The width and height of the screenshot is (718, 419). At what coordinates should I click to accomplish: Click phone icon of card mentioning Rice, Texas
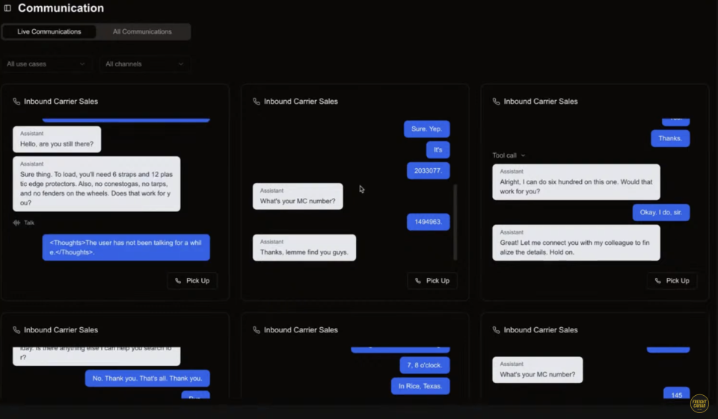tap(257, 330)
